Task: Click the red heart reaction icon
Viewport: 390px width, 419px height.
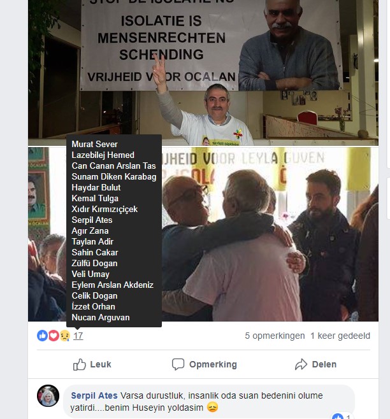Action: 54,336
